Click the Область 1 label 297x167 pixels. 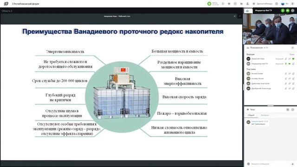(7, 11)
